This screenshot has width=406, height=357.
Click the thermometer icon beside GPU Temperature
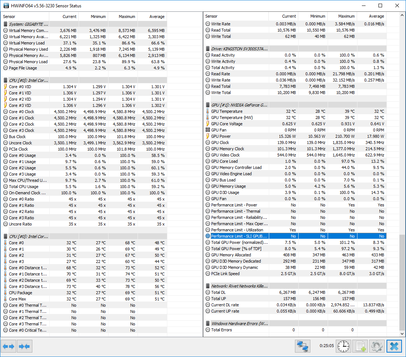[x=208, y=111]
